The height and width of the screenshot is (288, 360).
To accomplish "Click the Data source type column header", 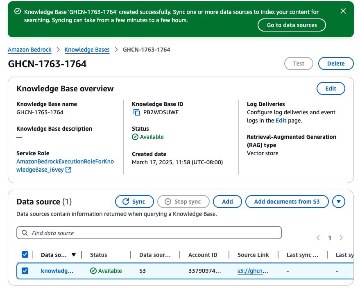I will pyautogui.click(x=155, y=255).
